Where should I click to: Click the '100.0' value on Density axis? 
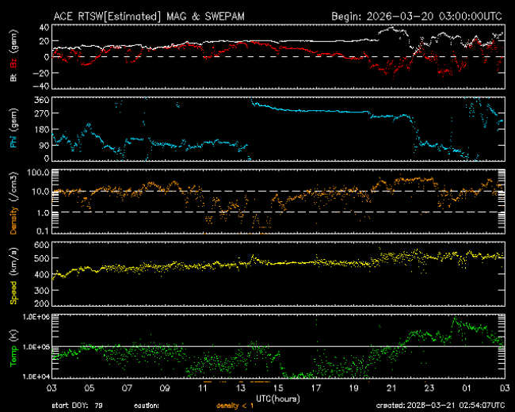pos(39,173)
